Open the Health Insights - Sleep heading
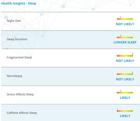Image resolution: width=140 pixels, height=121 pixels. coord(19,4)
